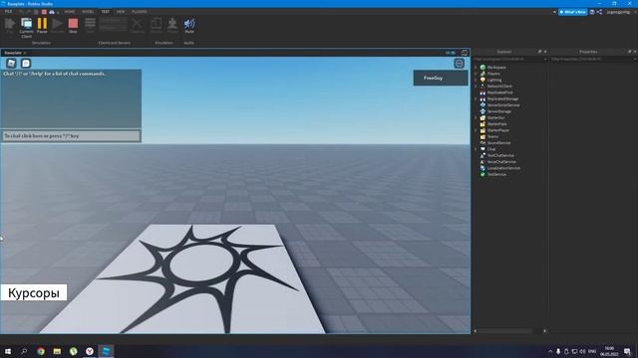This screenshot has height=358, width=638.
Task: Open the Roblox menu icon in viewport
Action: (11, 64)
